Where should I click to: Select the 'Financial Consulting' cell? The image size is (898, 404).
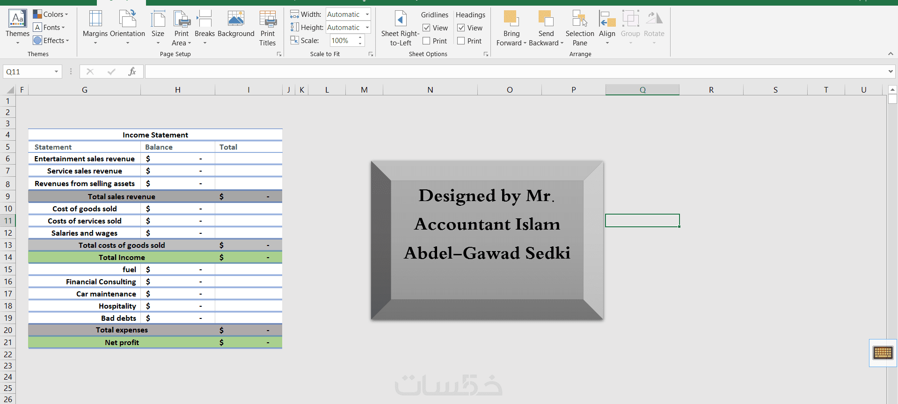pyautogui.click(x=85, y=281)
